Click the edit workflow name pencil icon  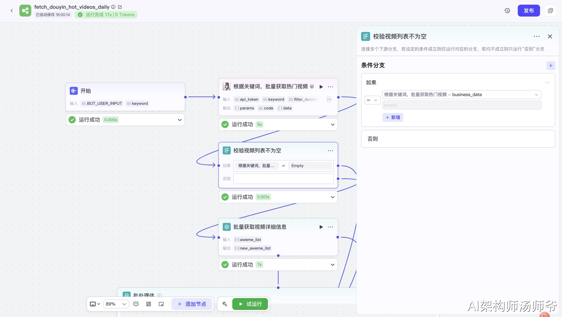[120, 7]
